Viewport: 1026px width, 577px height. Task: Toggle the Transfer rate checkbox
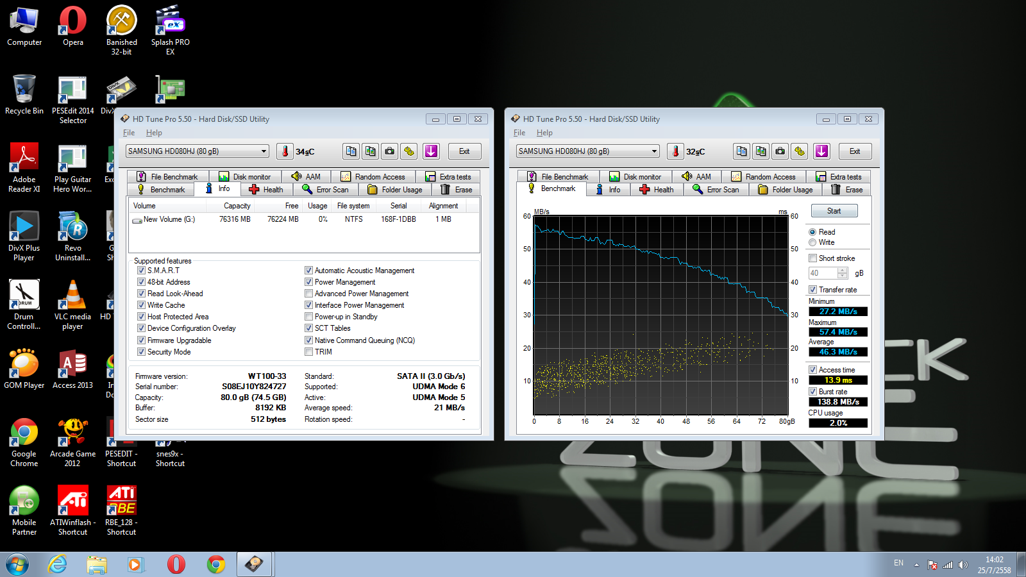click(x=812, y=290)
